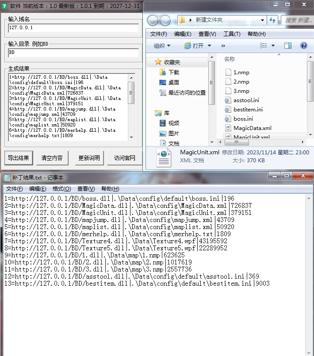Select 1.nmp file in list

point(241,72)
